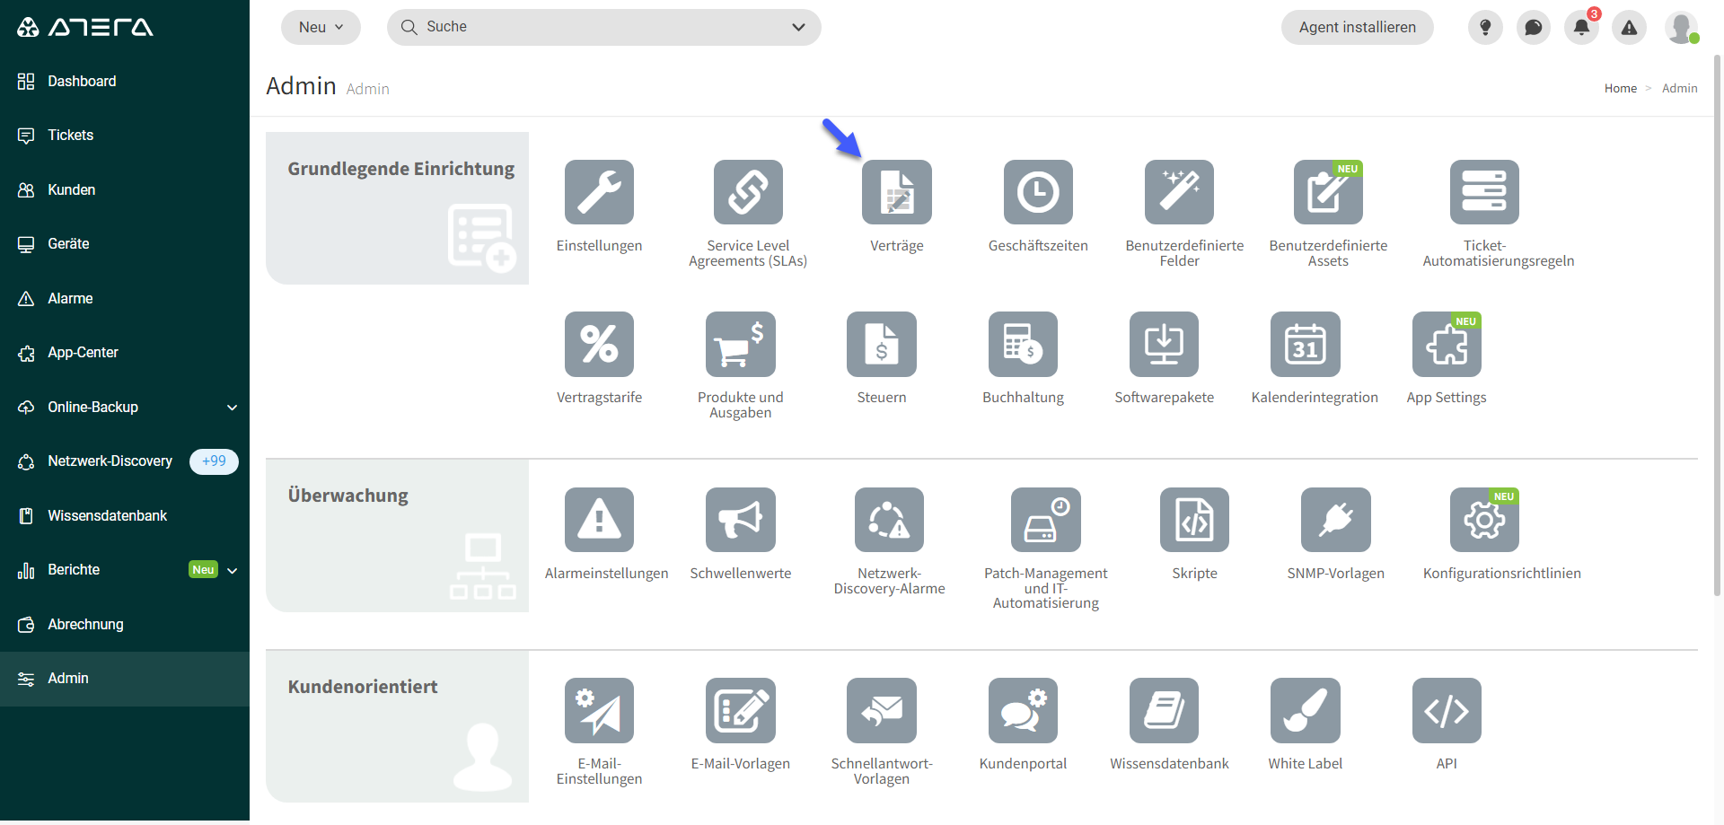Viewport: 1724px width, 825px height.
Task: Click the Suche search field
Action: [603, 27]
